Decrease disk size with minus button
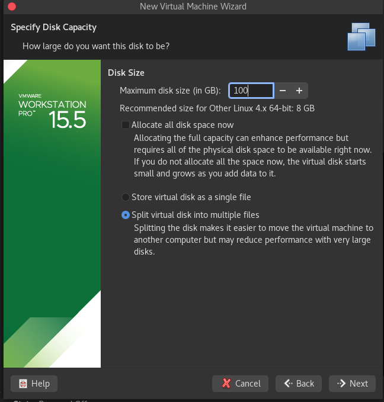Image resolution: width=384 pixels, height=402 pixels. coord(283,91)
